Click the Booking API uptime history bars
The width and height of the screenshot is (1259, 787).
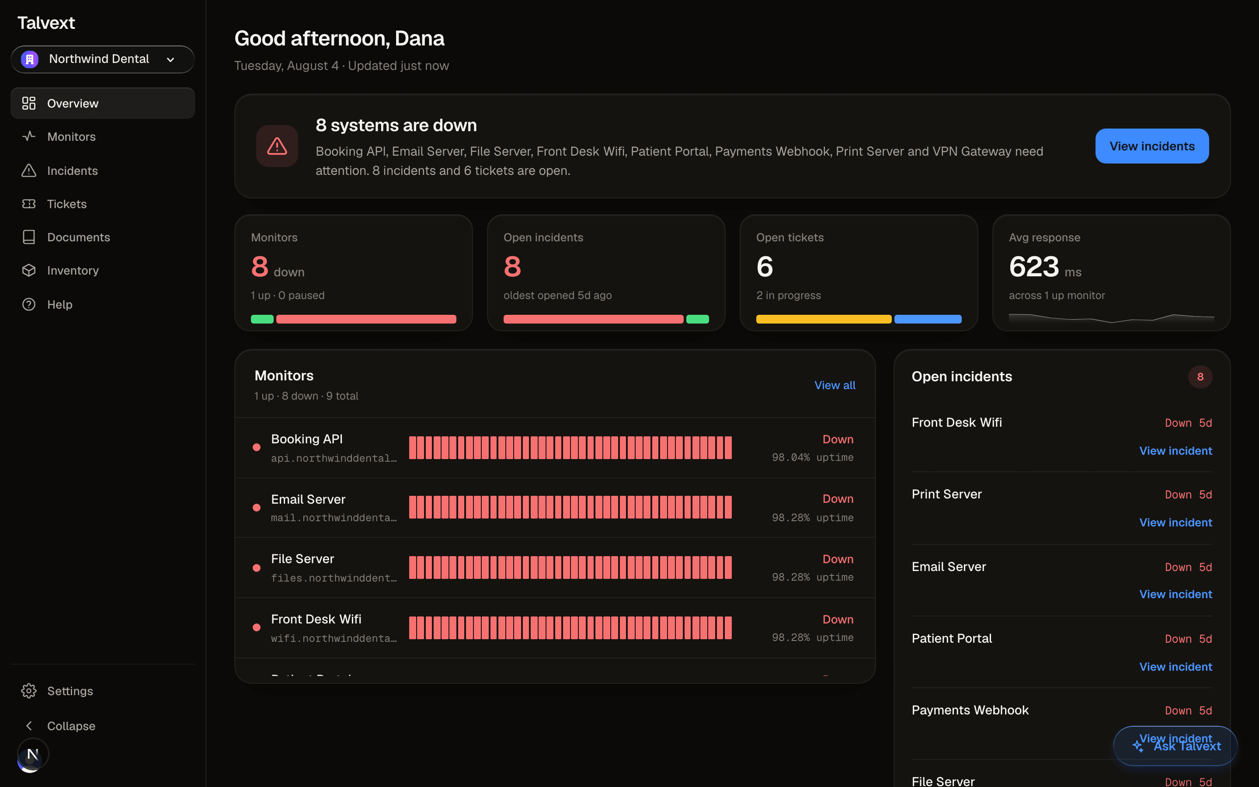pyautogui.click(x=570, y=448)
